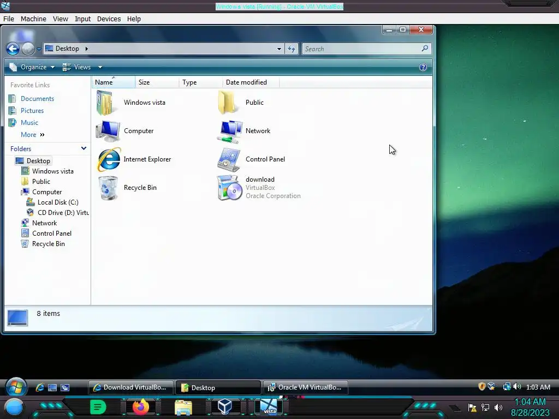Switch to Download VirtualBox taskbar button

tap(130, 387)
